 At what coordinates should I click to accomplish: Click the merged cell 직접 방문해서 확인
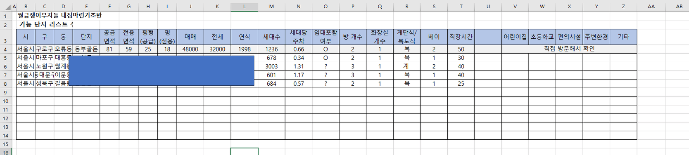tap(569, 49)
